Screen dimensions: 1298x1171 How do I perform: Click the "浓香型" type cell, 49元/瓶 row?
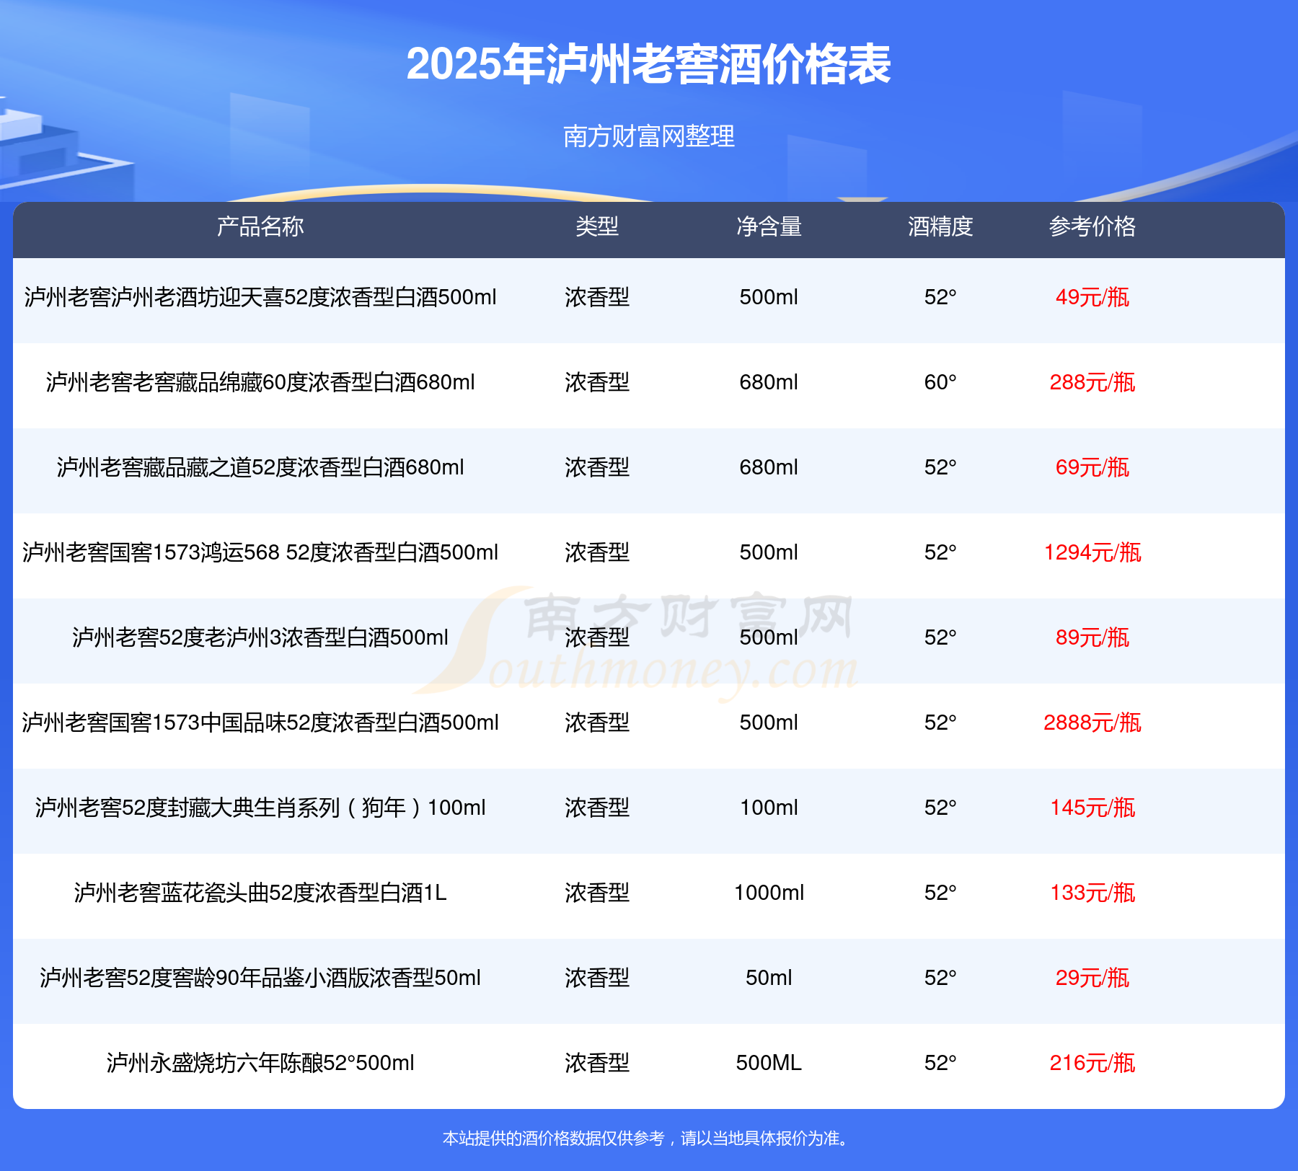click(597, 297)
